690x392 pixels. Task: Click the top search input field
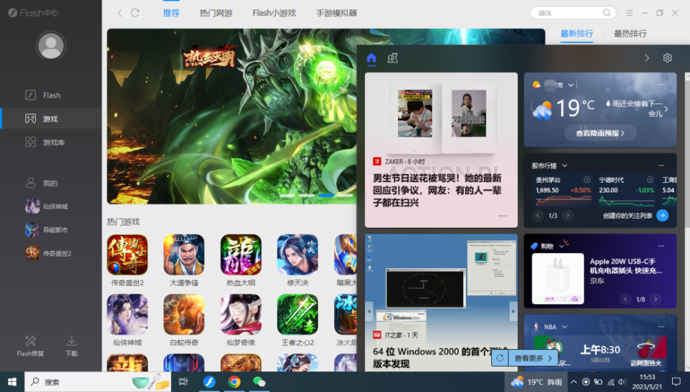[x=568, y=13]
